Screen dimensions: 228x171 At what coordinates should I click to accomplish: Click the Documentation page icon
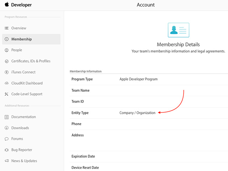tap(6, 117)
